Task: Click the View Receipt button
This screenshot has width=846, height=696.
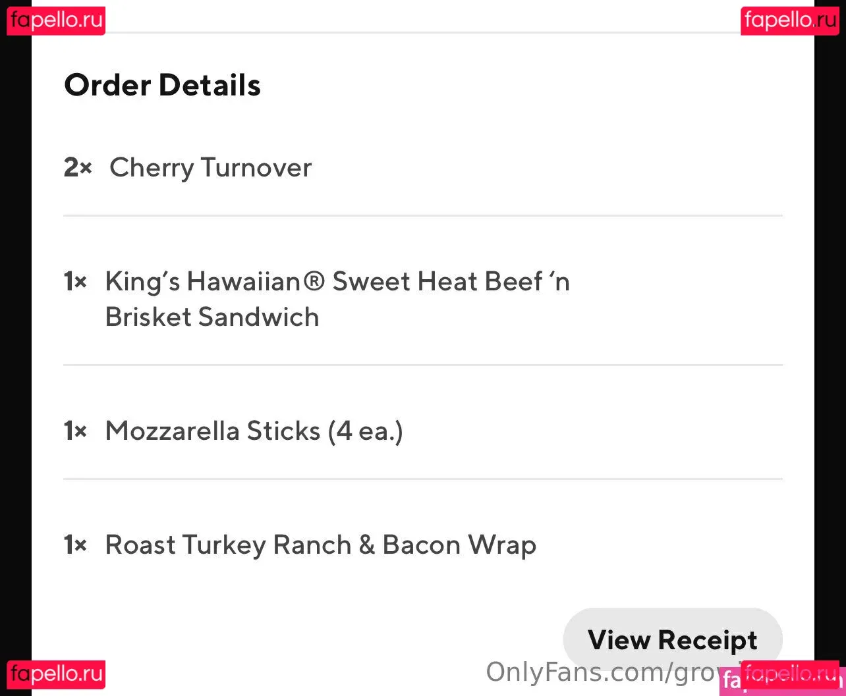Action: [x=672, y=639]
